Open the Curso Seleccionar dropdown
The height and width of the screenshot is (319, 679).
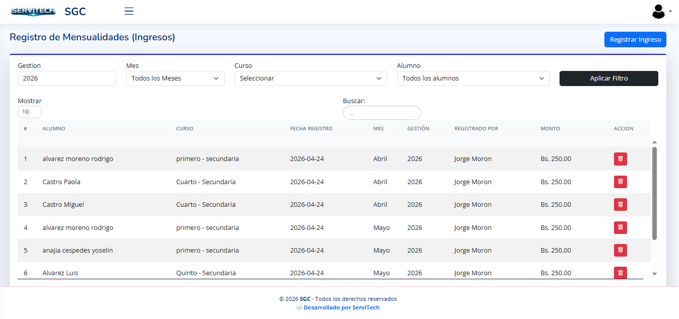pos(311,78)
